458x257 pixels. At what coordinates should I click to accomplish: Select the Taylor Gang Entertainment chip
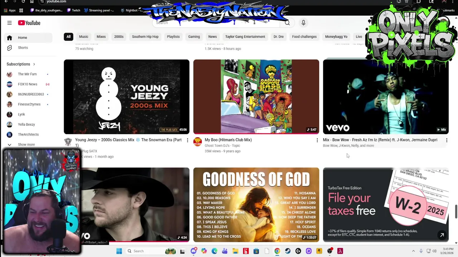point(245,36)
